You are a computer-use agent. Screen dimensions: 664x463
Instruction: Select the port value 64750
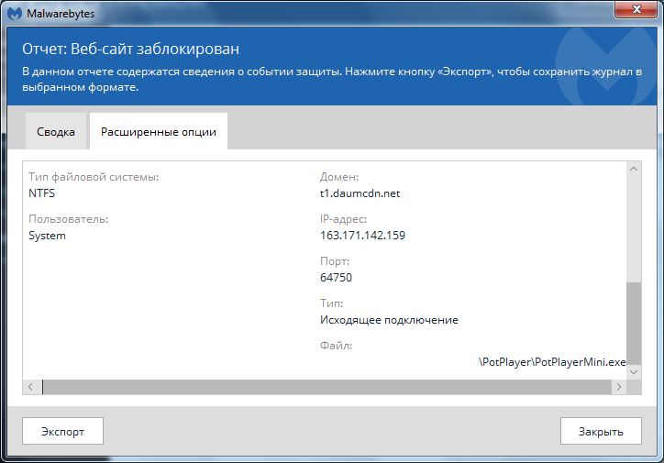(336, 278)
